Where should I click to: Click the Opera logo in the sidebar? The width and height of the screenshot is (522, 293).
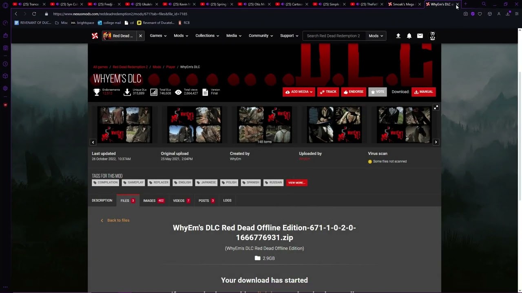(x=5, y=5)
